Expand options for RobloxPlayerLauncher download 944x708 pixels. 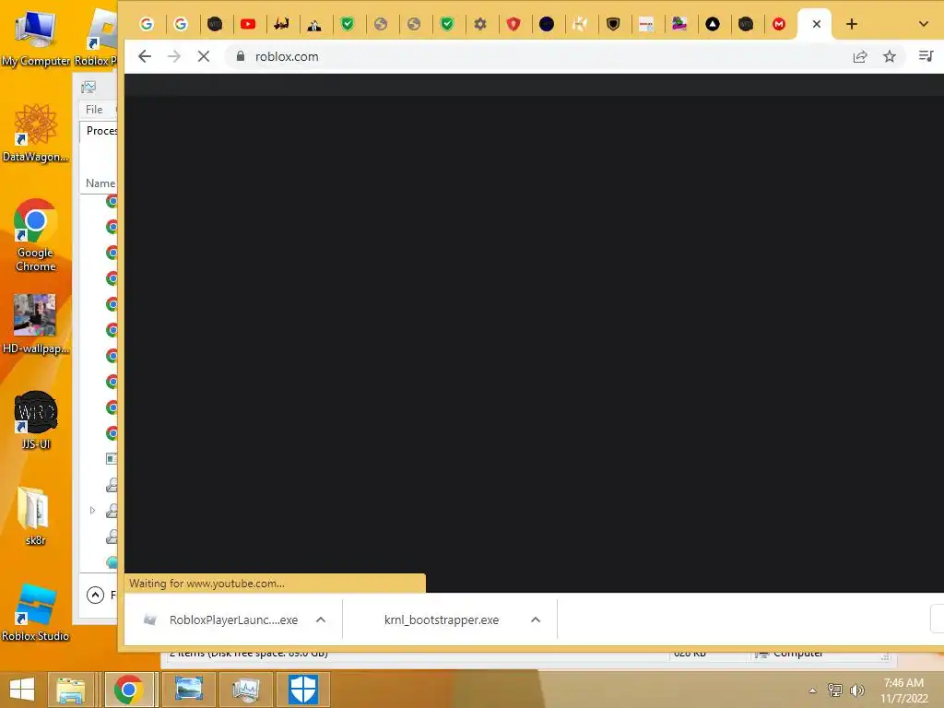tap(321, 619)
